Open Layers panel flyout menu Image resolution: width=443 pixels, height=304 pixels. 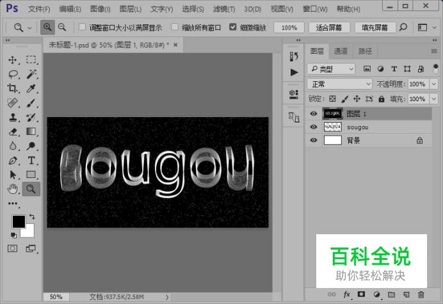coord(434,51)
